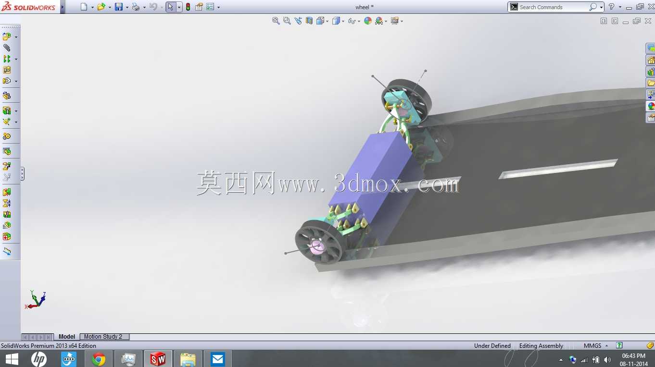Click the Clearance Verification icon
The image size is (655, 367).
coord(7,203)
